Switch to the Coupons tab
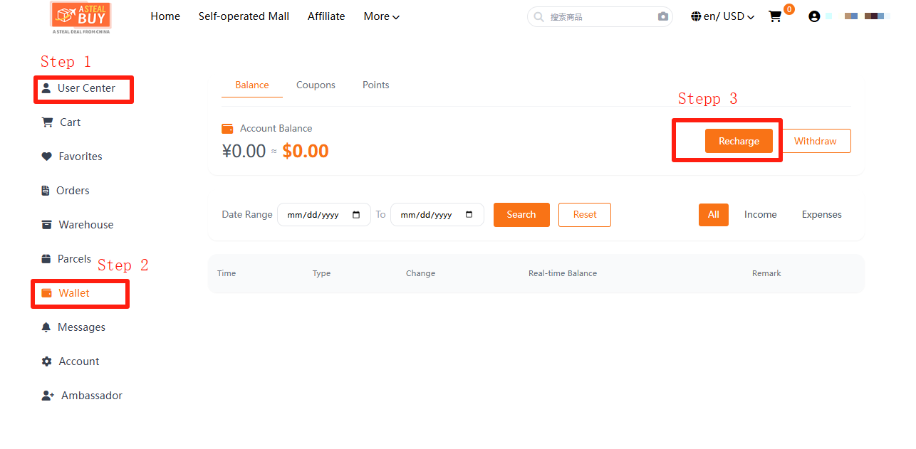This screenshot has height=449, width=916. 316,85
